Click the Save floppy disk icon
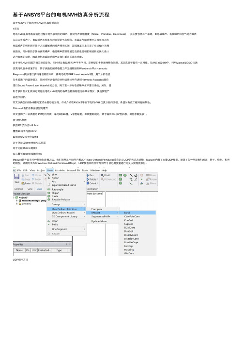The height and width of the screenshot is (346, 244). pos(17,177)
